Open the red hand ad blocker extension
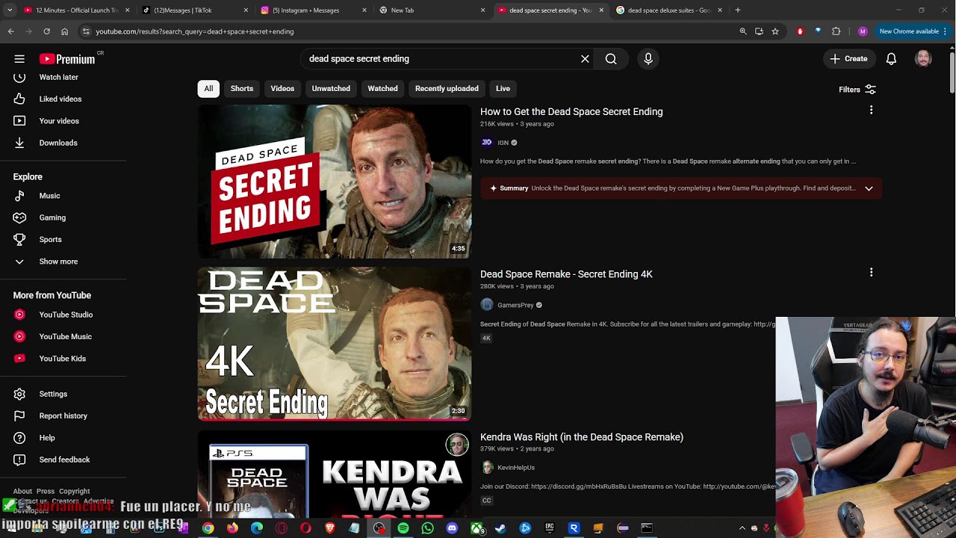Viewport: 956px width, 538px height. coord(800,31)
